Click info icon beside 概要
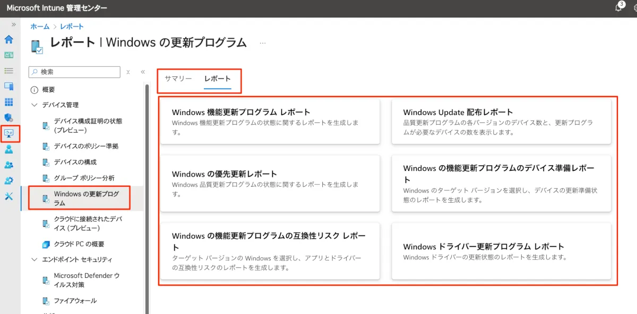The image size is (637, 314). [x=35, y=90]
